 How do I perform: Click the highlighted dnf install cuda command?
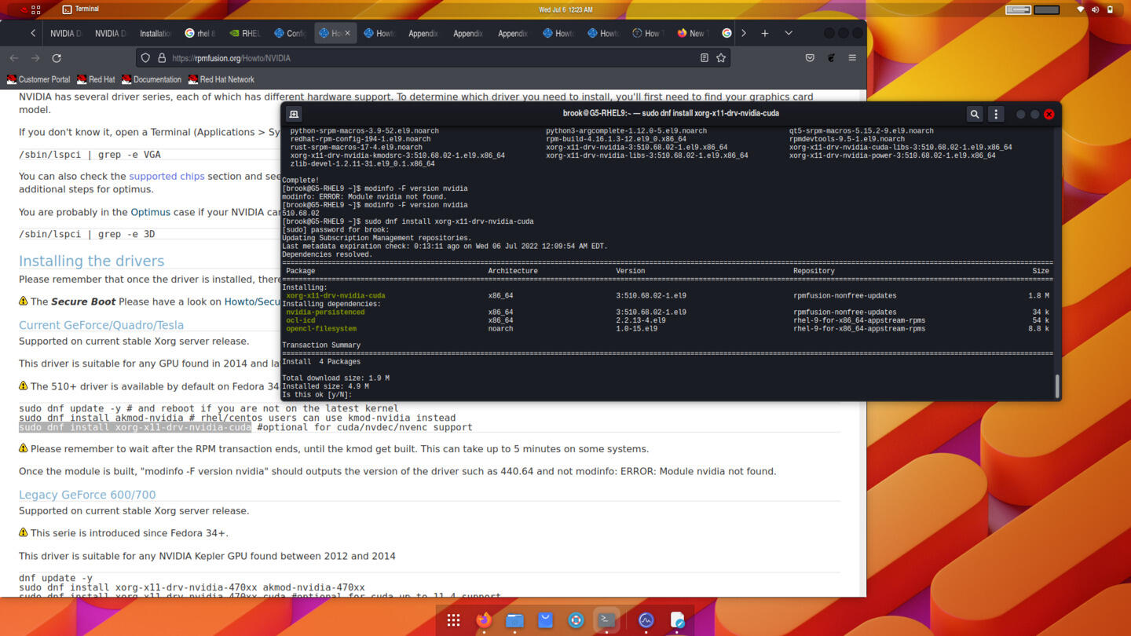pyautogui.click(x=135, y=428)
